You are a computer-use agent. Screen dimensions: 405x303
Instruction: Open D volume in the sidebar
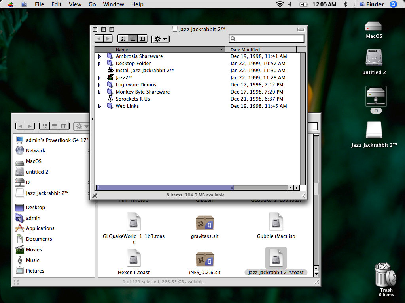(23, 182)
